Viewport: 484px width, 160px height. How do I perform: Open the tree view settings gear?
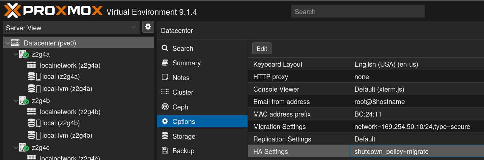click(x=148, y=27)
